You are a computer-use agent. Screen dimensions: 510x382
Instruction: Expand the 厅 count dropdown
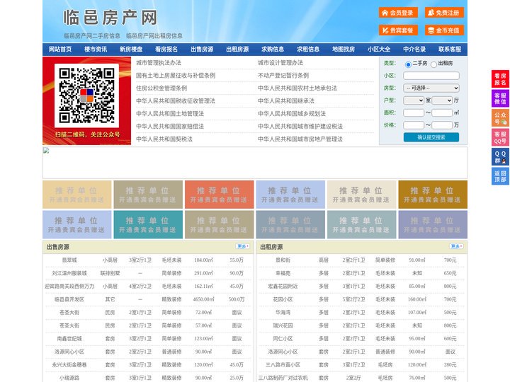pyautogui.click(x=442, y=100)
